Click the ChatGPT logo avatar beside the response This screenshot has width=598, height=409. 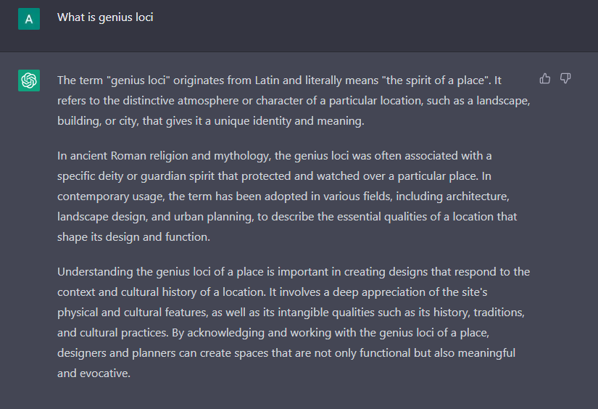click(29, 80)
